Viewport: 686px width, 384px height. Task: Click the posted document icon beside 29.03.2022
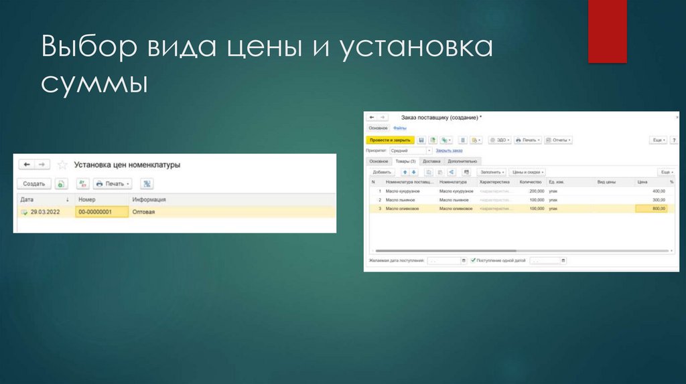[24, 212]
